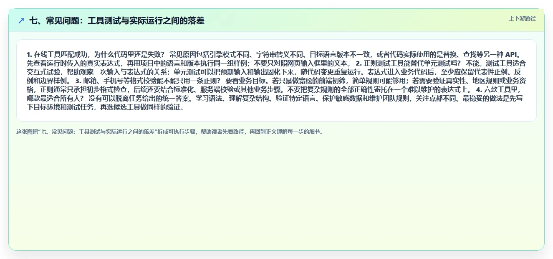The width and height of the screenshot is (553, 259).
Task: Click the caption beginning 这张图把
Action: click(169, 131)
